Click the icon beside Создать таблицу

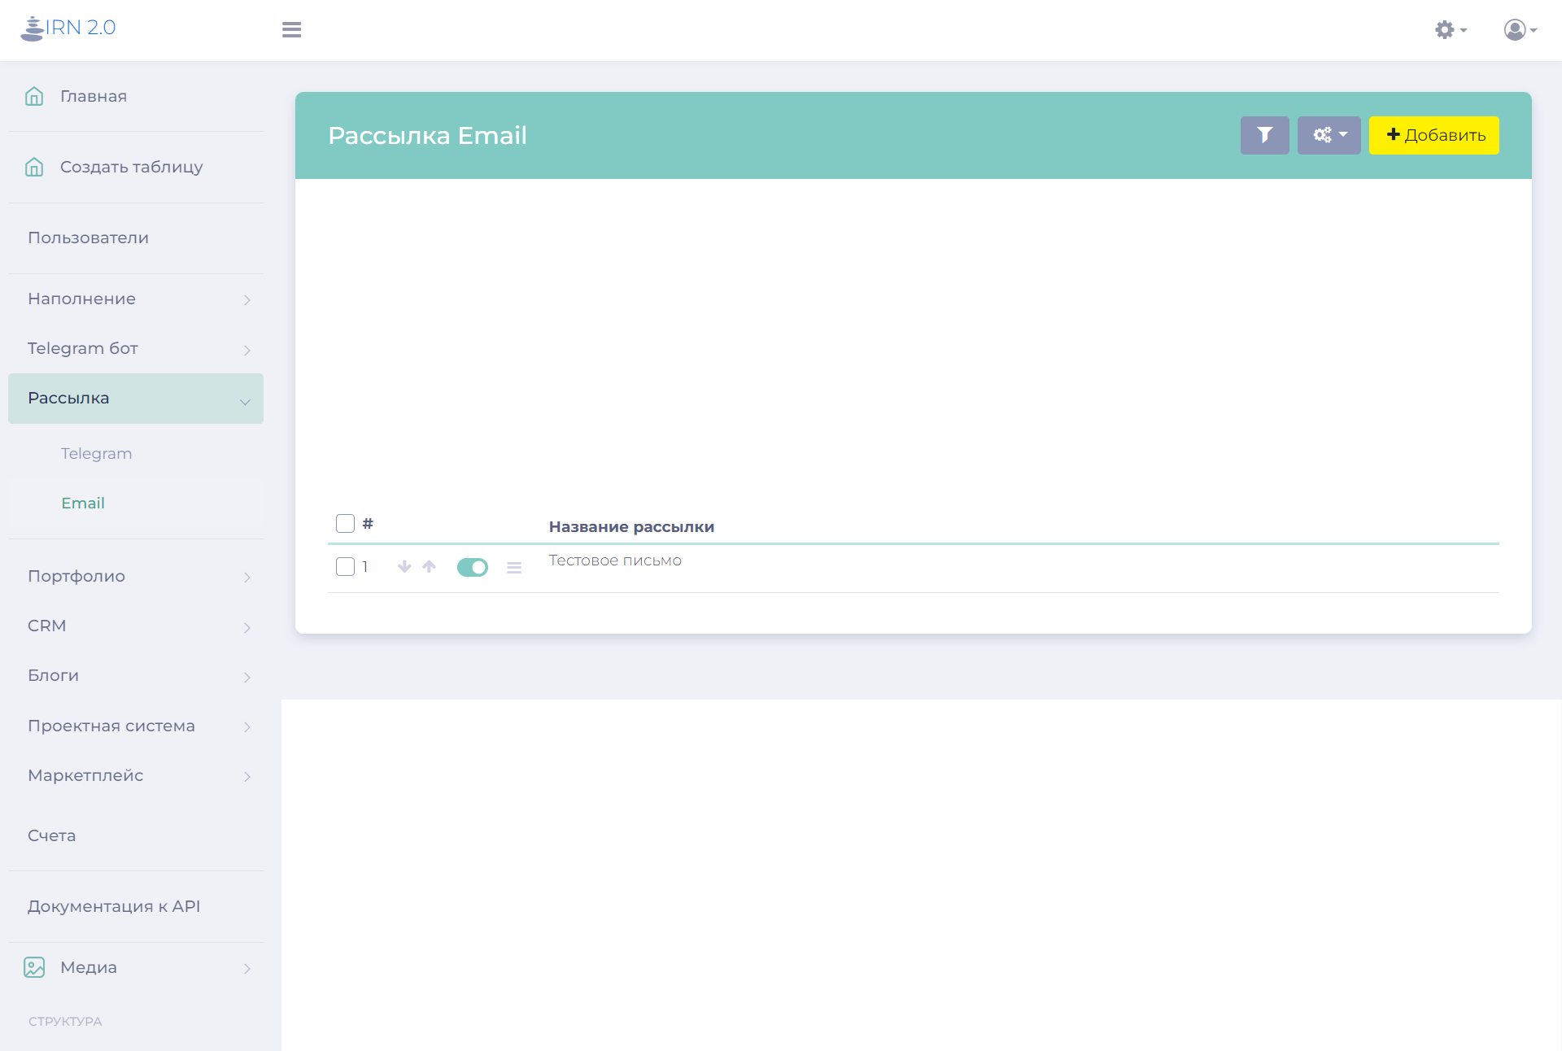34,167
